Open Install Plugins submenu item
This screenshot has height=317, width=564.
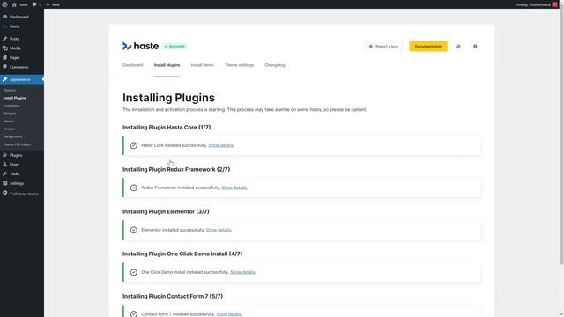[14, 98]
